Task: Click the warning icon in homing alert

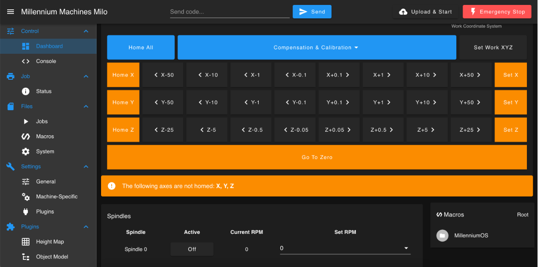Action: pos(111,186)
